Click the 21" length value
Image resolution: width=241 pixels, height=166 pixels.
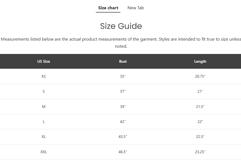click(200, 92)
